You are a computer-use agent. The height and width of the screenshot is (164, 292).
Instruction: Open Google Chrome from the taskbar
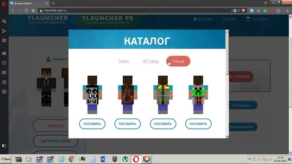[x=72, y=159]
